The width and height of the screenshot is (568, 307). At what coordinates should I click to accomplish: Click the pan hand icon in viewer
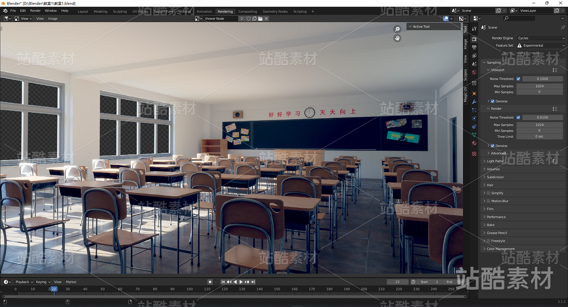(397, 38)
